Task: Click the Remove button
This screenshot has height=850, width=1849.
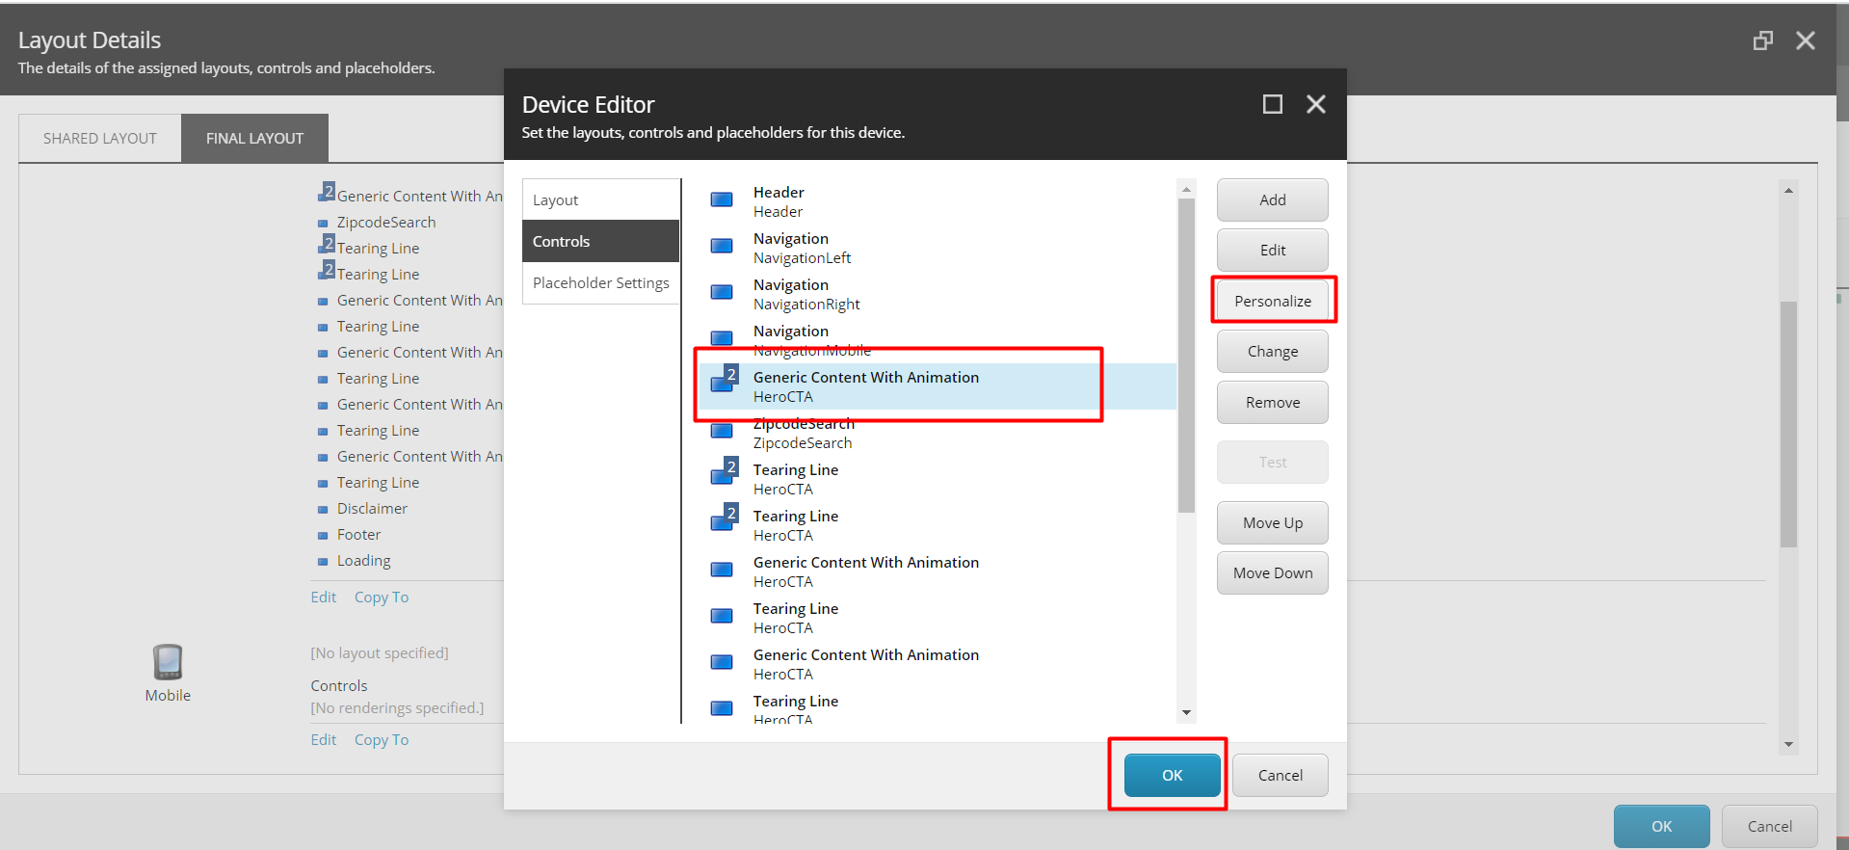Action: (1273, 402)
